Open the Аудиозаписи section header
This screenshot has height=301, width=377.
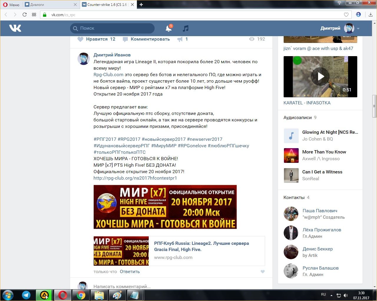[297, 118]
